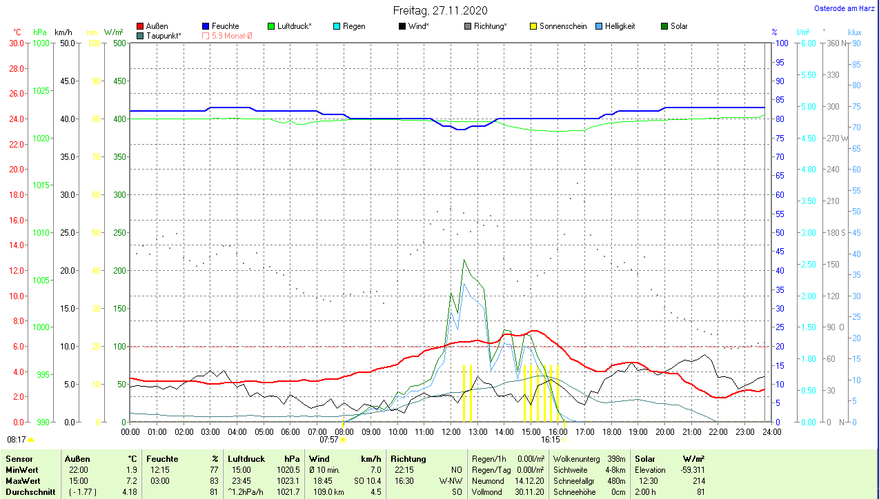Toggle the 5.9 Monat-Ø outline box
Screen dimensions: 879x499
point(206,35)
